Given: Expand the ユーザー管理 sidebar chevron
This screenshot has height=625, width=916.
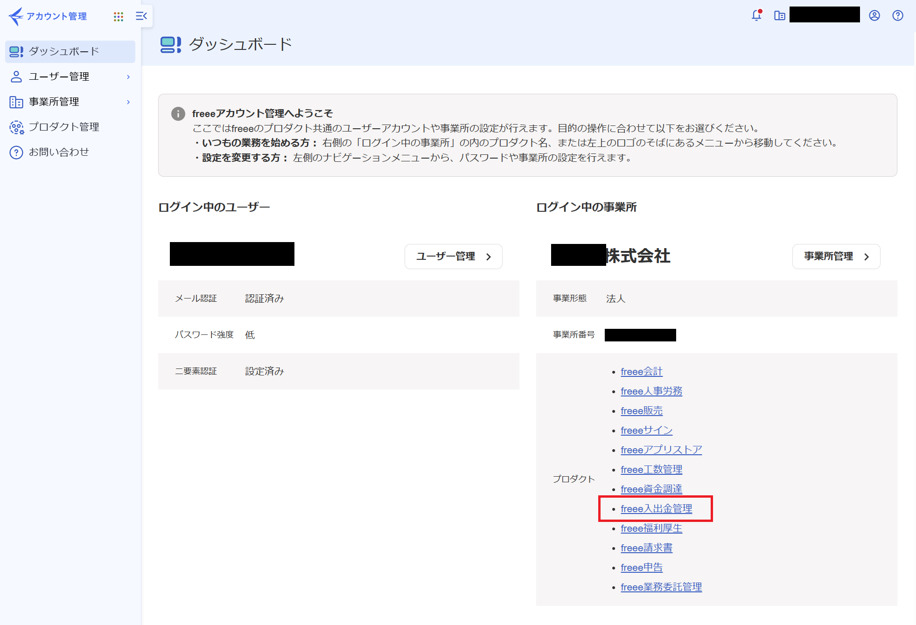Looking at the screenshot, I should point(128,77).
